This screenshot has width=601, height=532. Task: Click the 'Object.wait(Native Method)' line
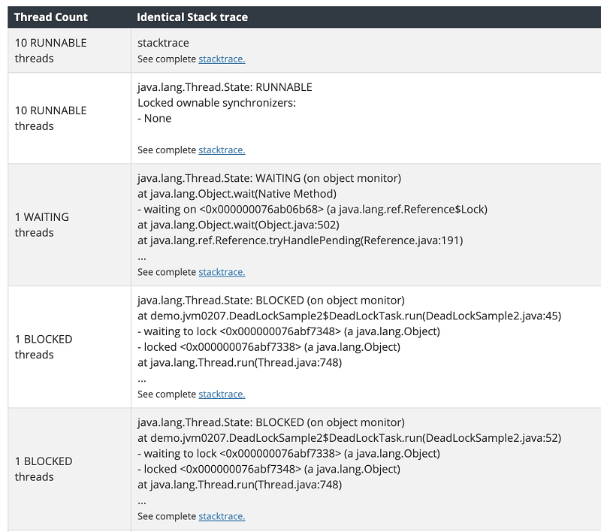coord(237,194)
